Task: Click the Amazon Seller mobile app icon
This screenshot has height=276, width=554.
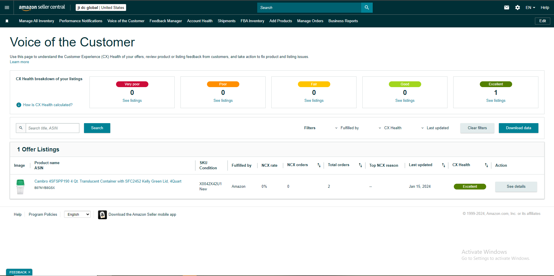Action: coord(102,215)
